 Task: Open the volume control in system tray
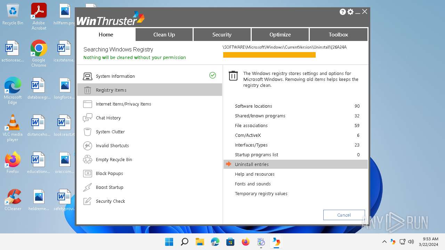(x=411, y=242)
